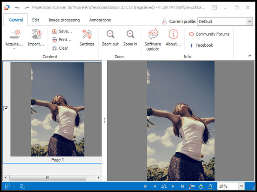Click the Import icon
This screenshot has height=192, width=257.
(36, 35)
